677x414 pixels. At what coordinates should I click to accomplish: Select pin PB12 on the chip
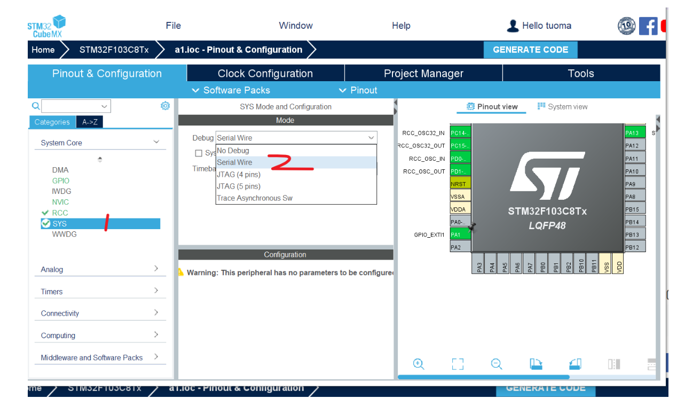pyautogui.click(x=635, y=247)
